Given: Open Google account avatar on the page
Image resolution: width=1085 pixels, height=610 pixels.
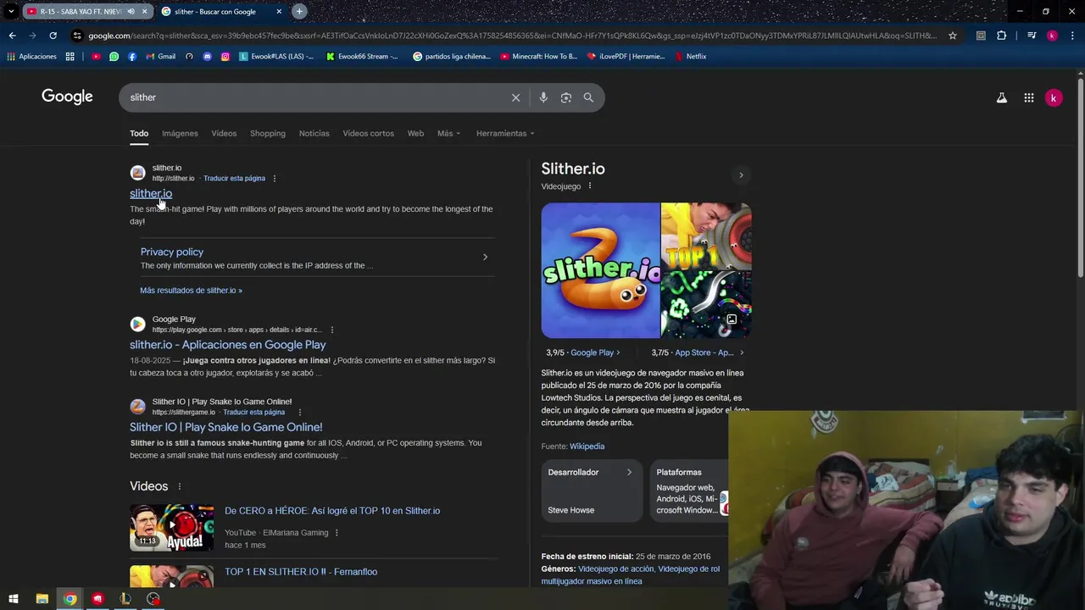Looking at the screenshot, I should pyautogui.click(x=1054, y=98).
